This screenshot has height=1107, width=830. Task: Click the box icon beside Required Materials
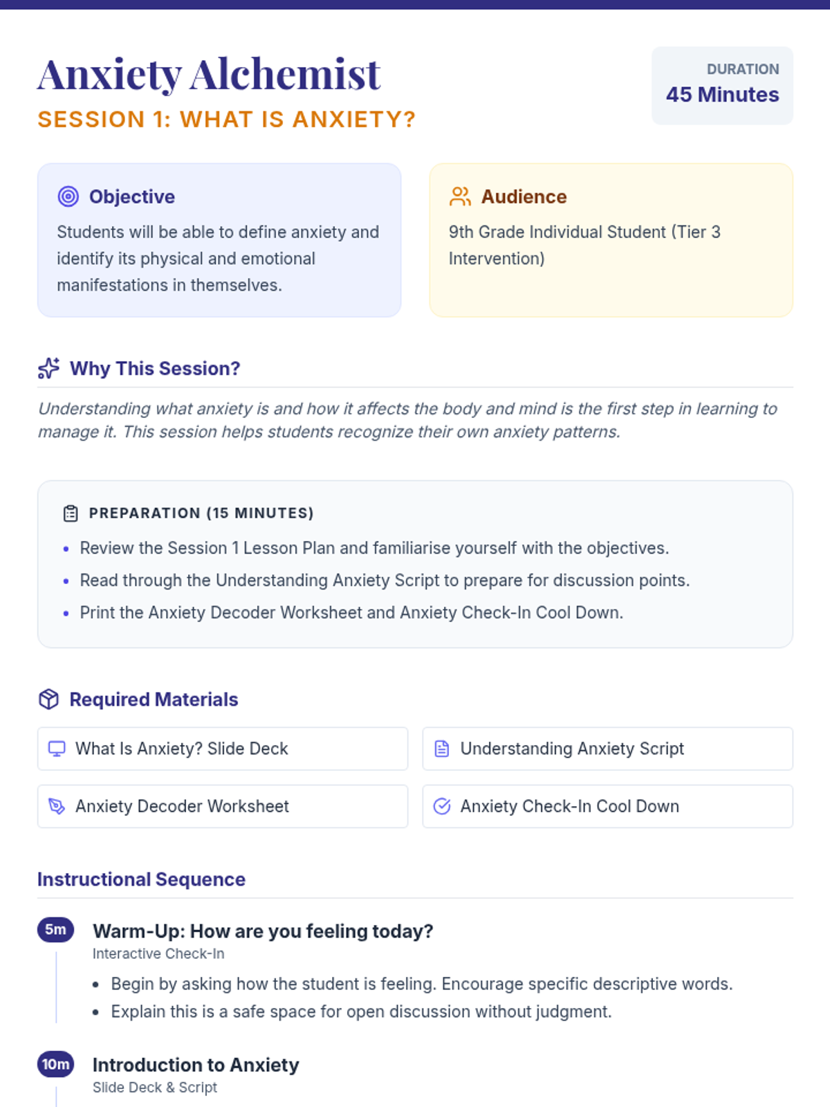pos(48,699)
